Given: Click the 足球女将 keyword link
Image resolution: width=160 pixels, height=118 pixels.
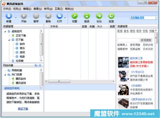Looking at the screenshot, I should pyautogui.click(x=148, y=45).
